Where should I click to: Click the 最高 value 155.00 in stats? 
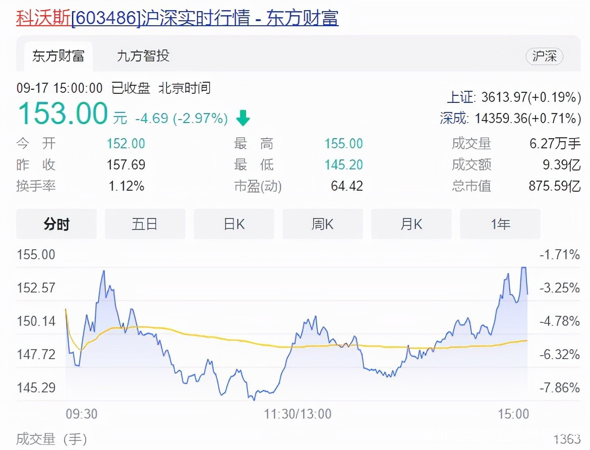coord(343,143)
